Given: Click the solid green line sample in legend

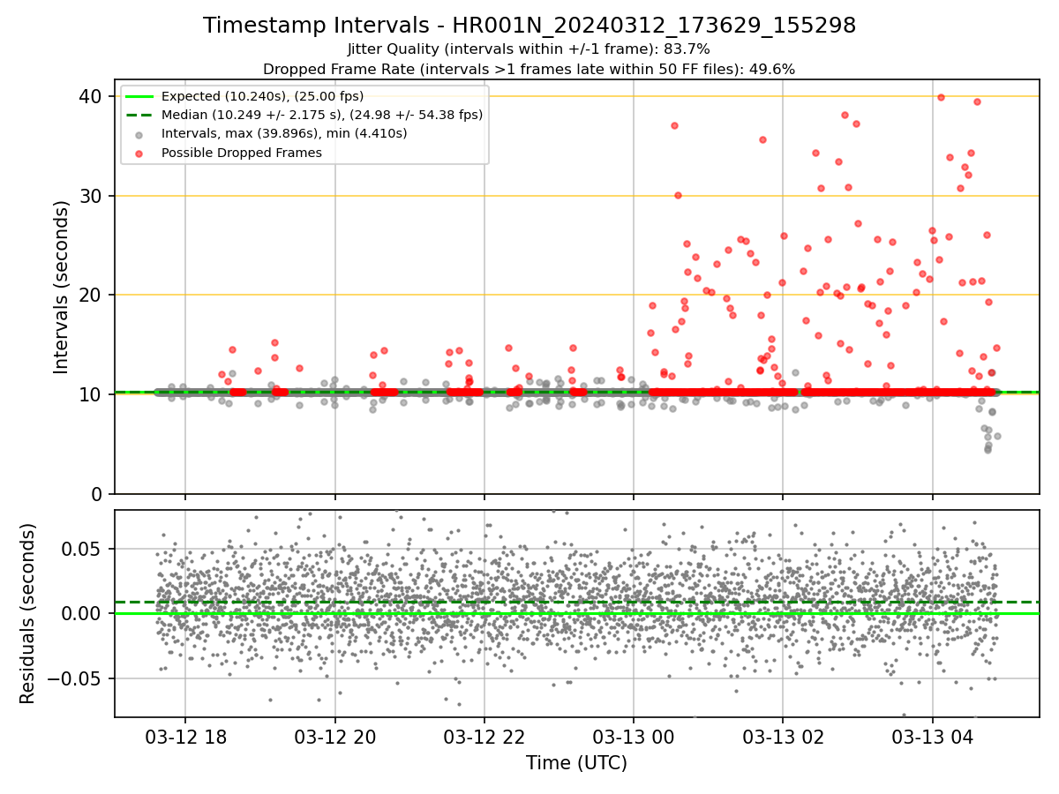Looking at the screenshot, I should click(139, 96).
